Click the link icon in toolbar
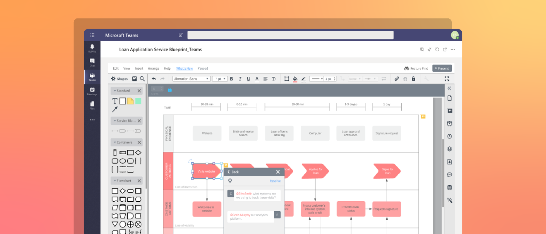The image size is (546, 234). pyautogui.click(x=397, y=79)
